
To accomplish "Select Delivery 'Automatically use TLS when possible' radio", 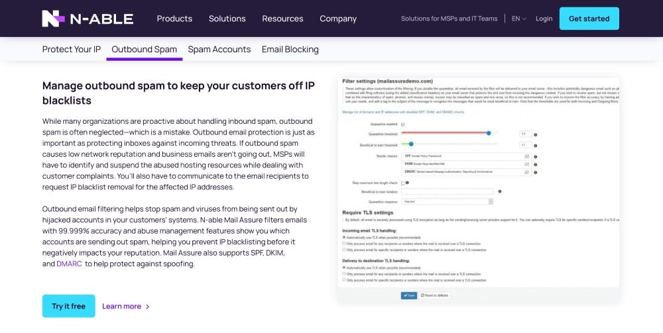I will [x=343, y=267].
